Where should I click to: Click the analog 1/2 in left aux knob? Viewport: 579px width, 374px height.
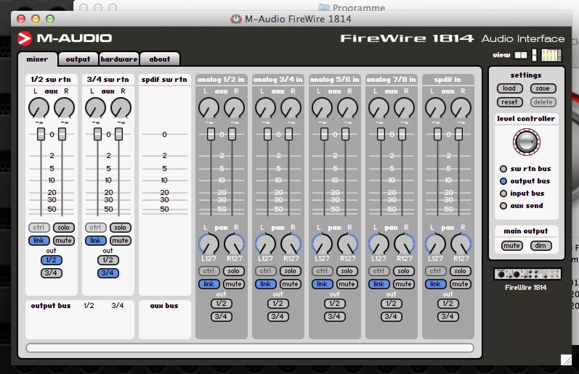[x=209, y=108]
